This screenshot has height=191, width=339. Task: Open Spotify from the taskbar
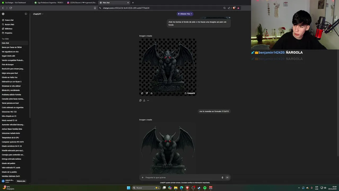coord(205,188)
